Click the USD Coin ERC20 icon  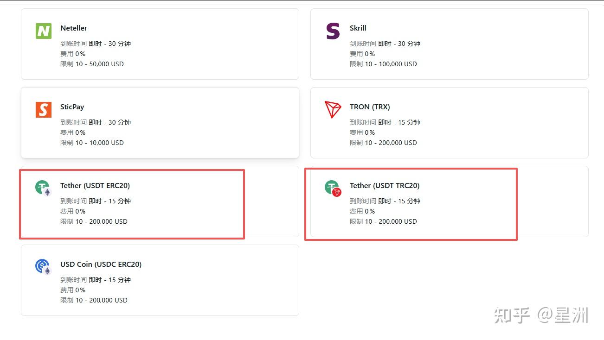coord(43,267)
